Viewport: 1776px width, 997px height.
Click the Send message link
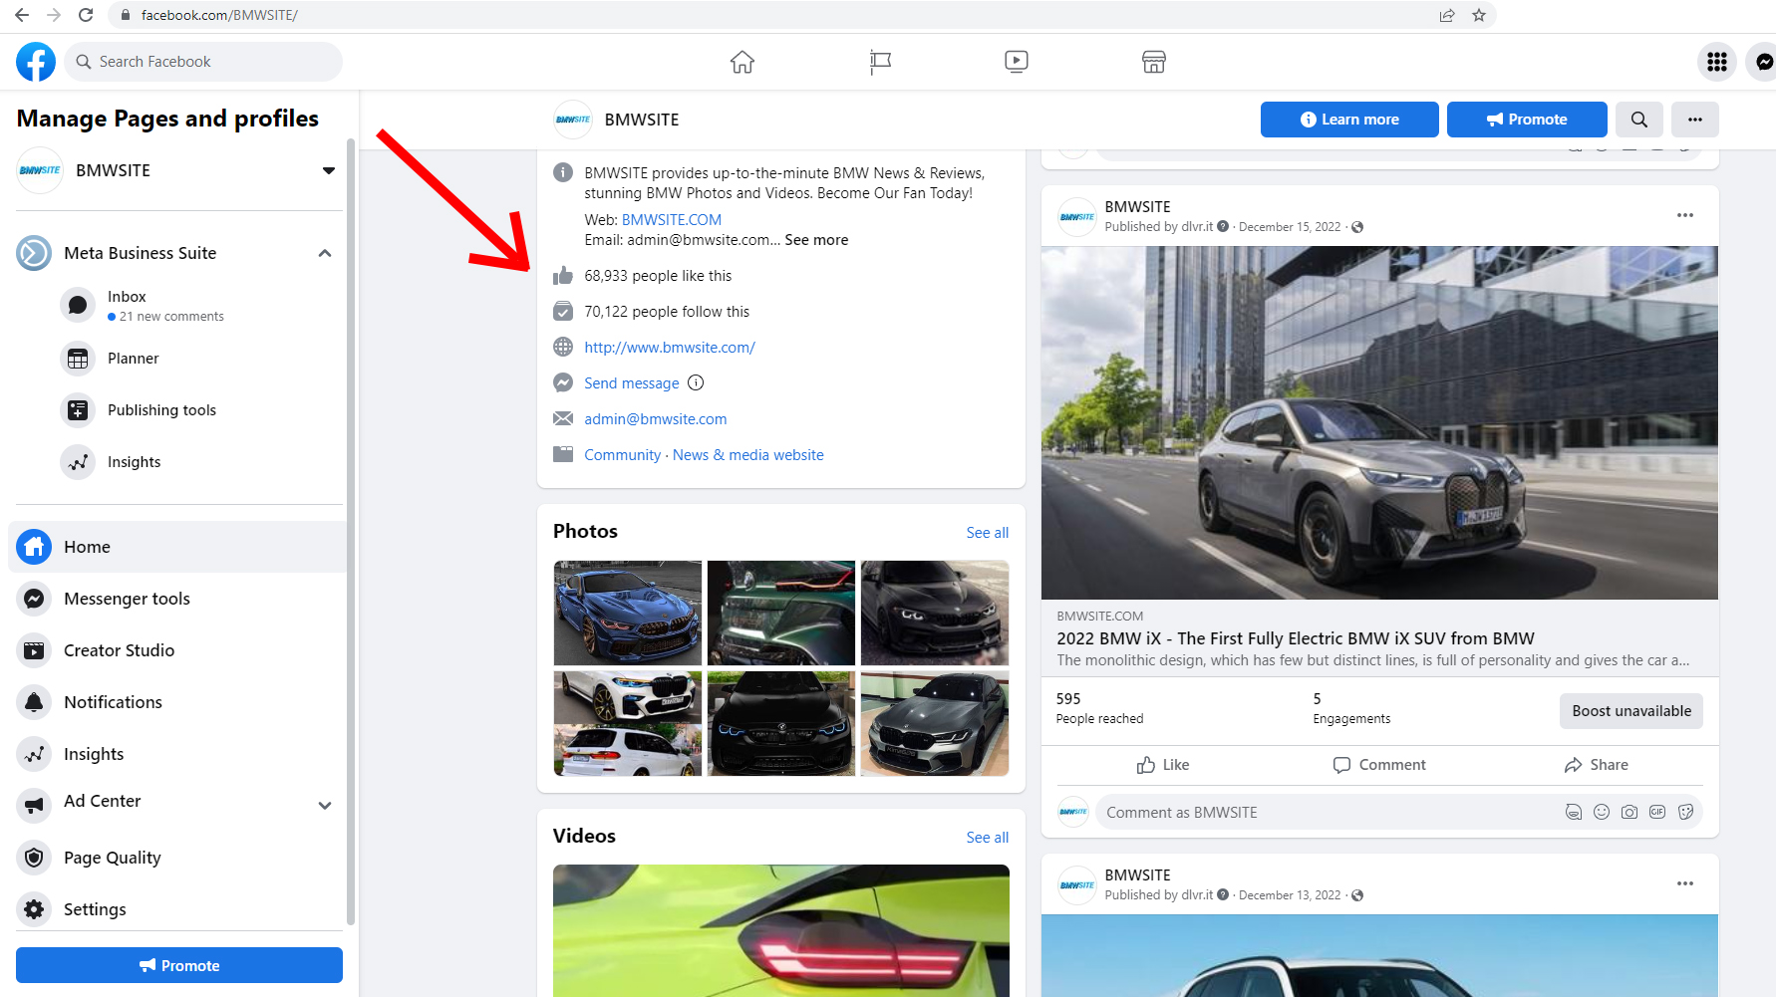click(632, 383)
